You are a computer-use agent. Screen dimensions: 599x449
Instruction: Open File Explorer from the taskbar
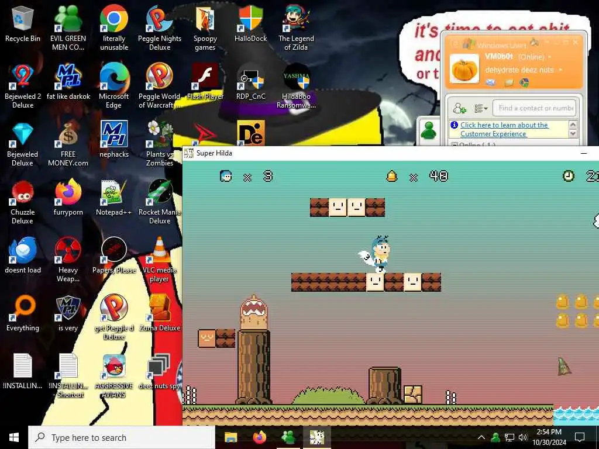[230, 437]
